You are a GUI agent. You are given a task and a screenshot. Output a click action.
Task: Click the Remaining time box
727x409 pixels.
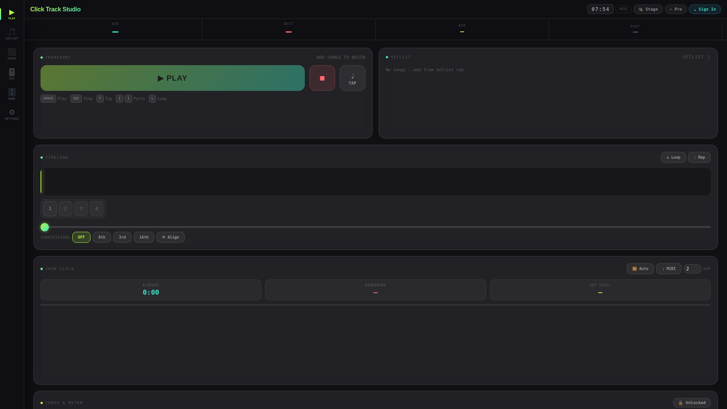point(376,290)
